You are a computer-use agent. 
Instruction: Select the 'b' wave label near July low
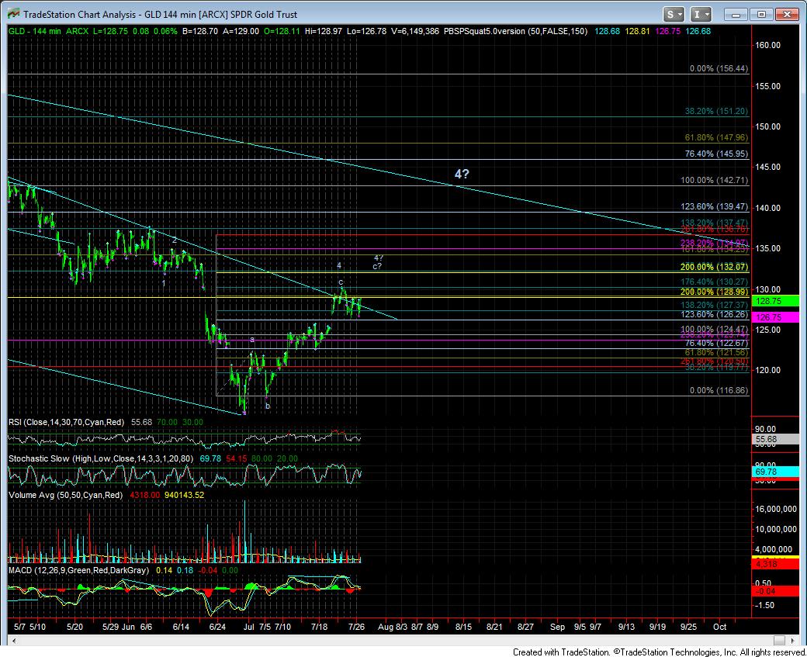pyautogui.click(x=268, y=406)
